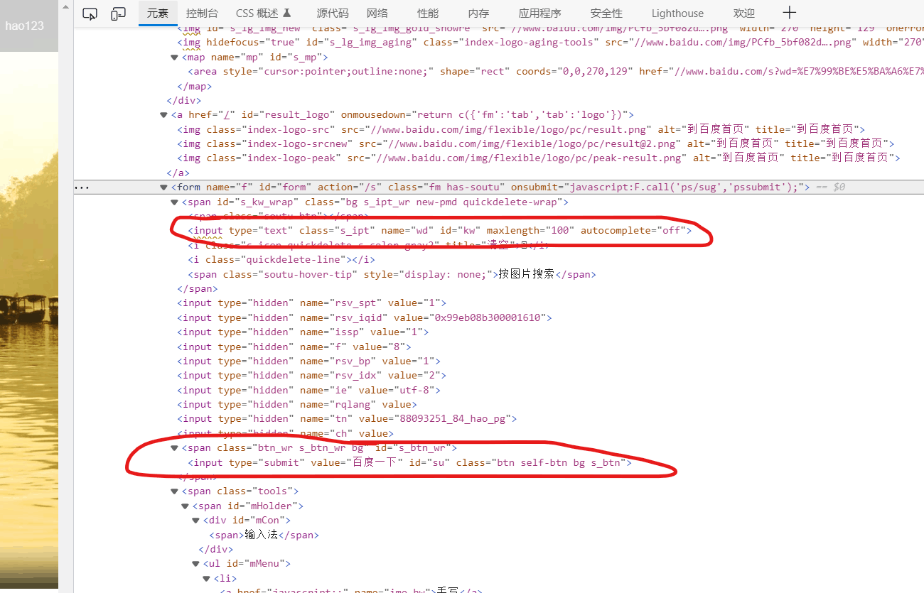
Task: Open the CSS 概述 tab
Action: pyautogui.click(x=263, y=13)
